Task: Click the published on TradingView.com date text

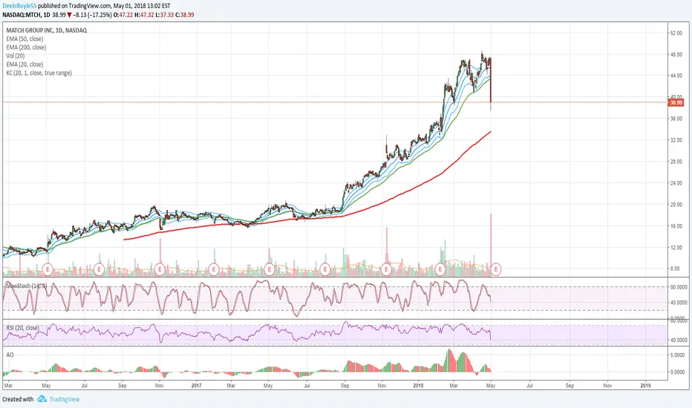Action: pyautogui.click(x=105, y=6)
